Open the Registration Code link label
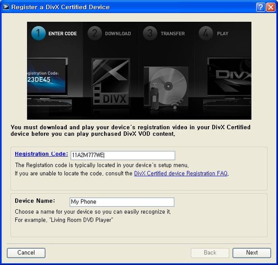Screen dimensions: 278x265 (x=41, y=154)
